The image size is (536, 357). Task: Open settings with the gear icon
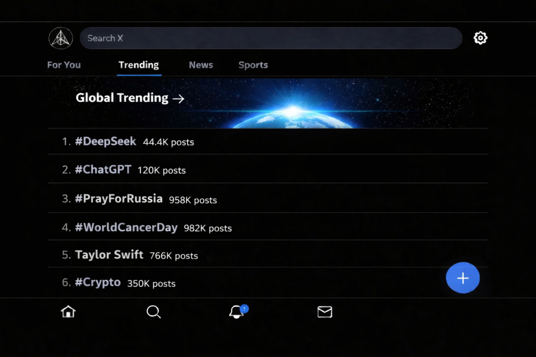[x=480, y=38]
